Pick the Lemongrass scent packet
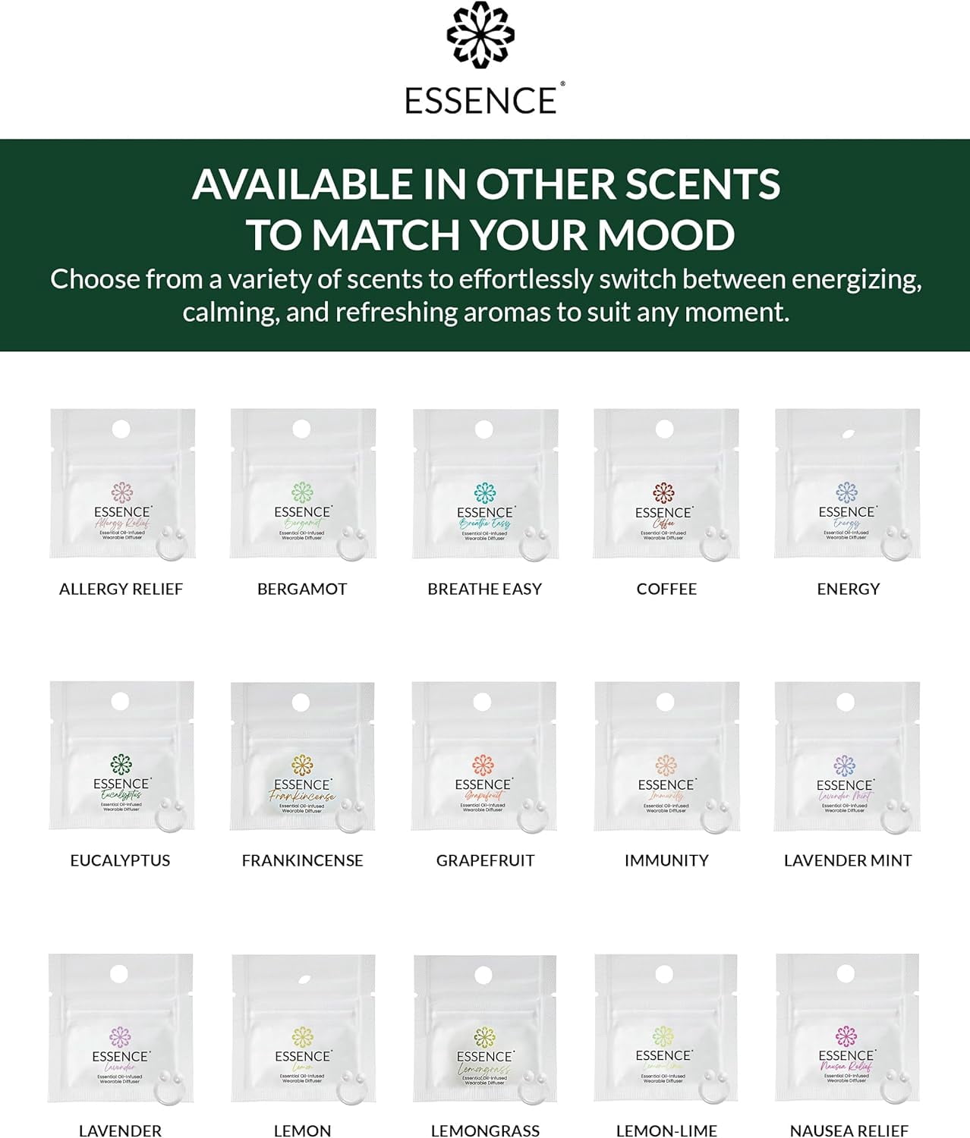970x1138 pixels. [x=485, y=1028]
